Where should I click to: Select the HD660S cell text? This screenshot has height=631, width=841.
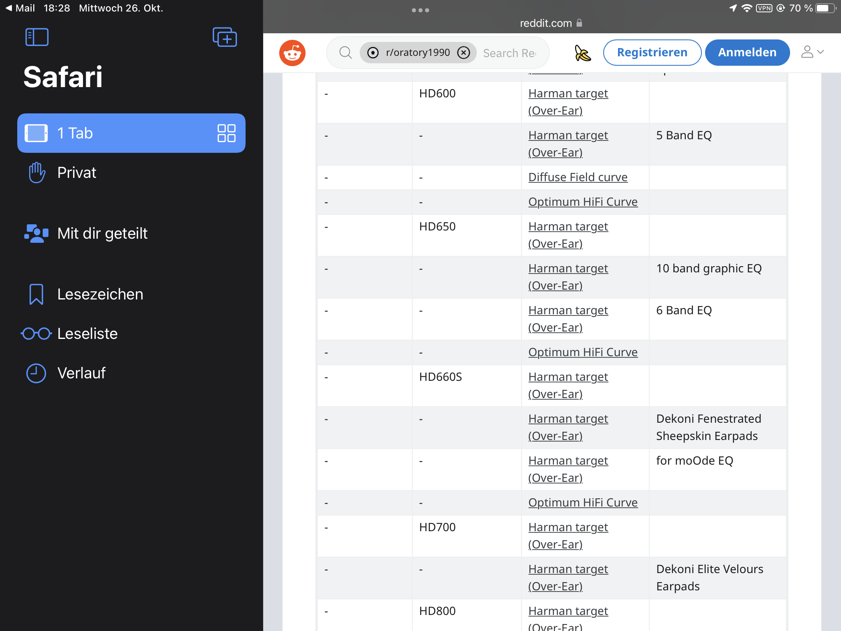pyautogui.click(x=441, y=377)
